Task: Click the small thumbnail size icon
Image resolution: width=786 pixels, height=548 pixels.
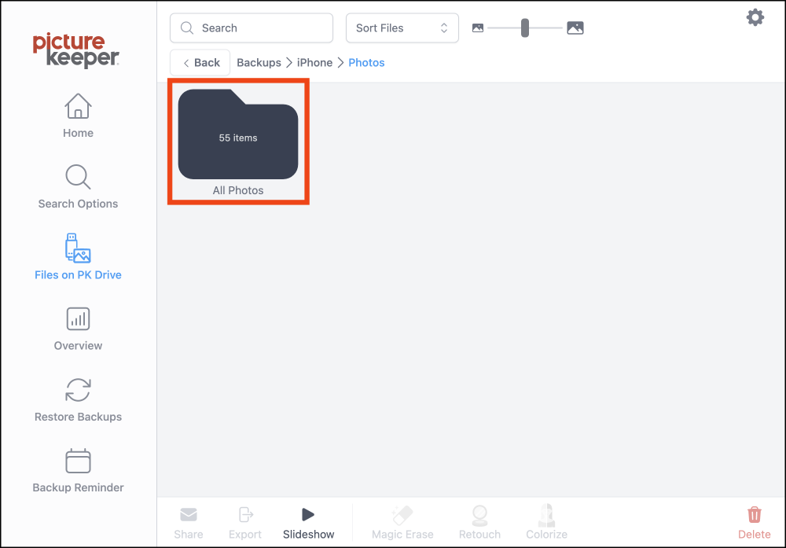Action: [x=478, y=28]
